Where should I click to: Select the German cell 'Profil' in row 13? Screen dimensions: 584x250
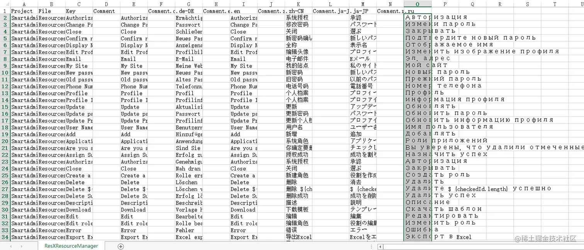pos(188,93)
